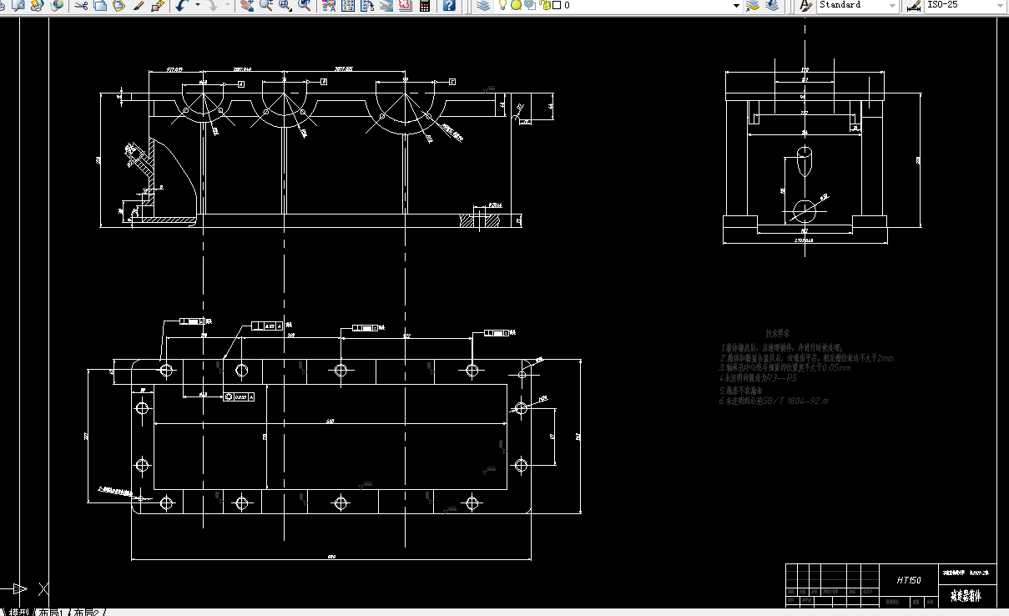This screenshot has height=616, width=1009.
Task: Expand the undo history dropdown arrow
Action: pos(198,5)
